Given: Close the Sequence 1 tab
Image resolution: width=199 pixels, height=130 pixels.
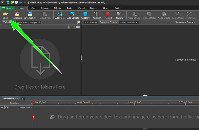Looking at the screenshot, I should point(18,99).
